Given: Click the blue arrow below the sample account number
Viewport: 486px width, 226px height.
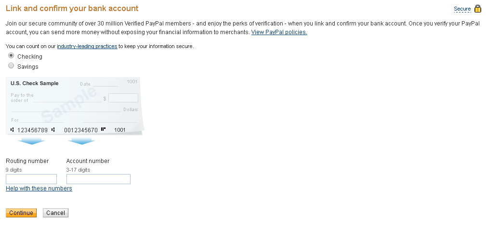Looking at the screenshot, I should tap(81, 141).
